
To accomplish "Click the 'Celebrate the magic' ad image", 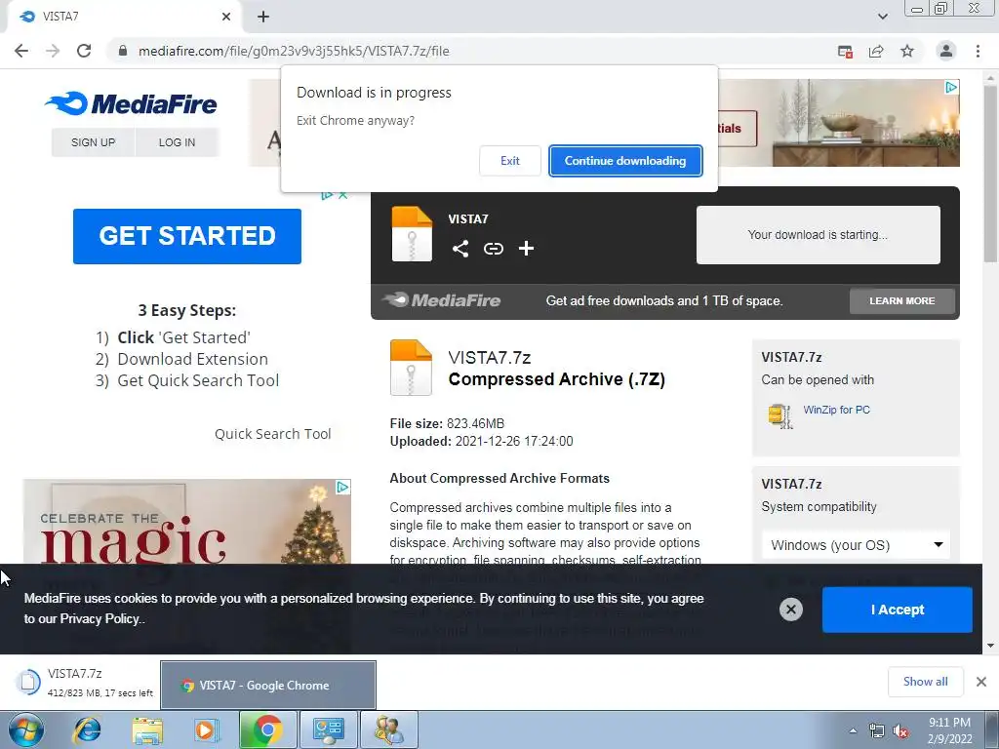I will click(x=186, y=521).
